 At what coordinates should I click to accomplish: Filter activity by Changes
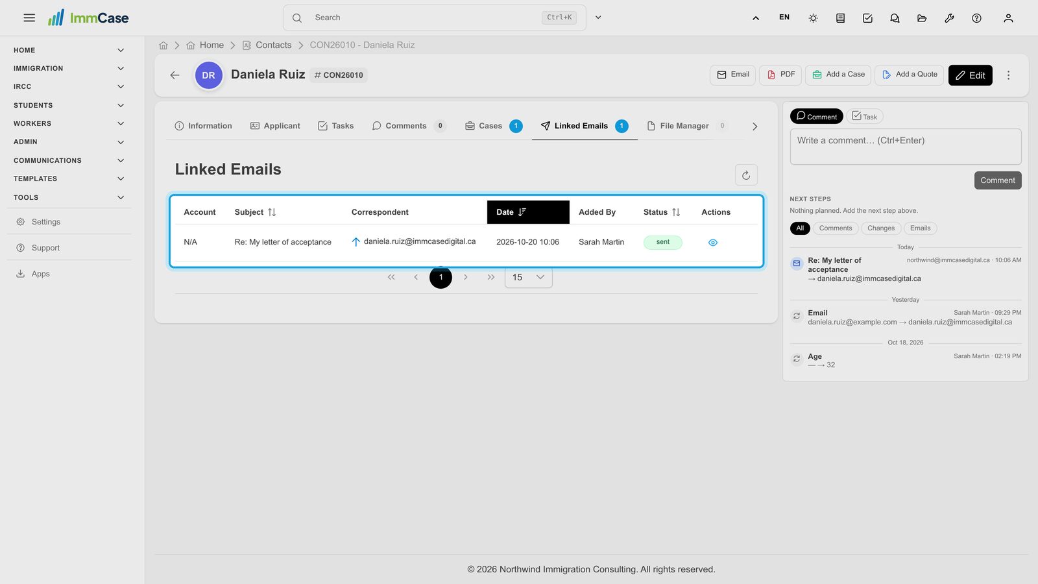(x=881, y=228)
